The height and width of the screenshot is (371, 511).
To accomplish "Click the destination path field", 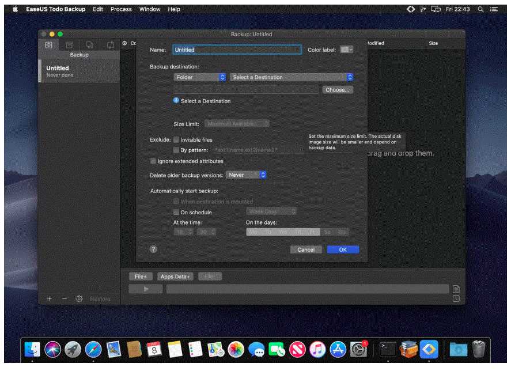I will point(246,90).
